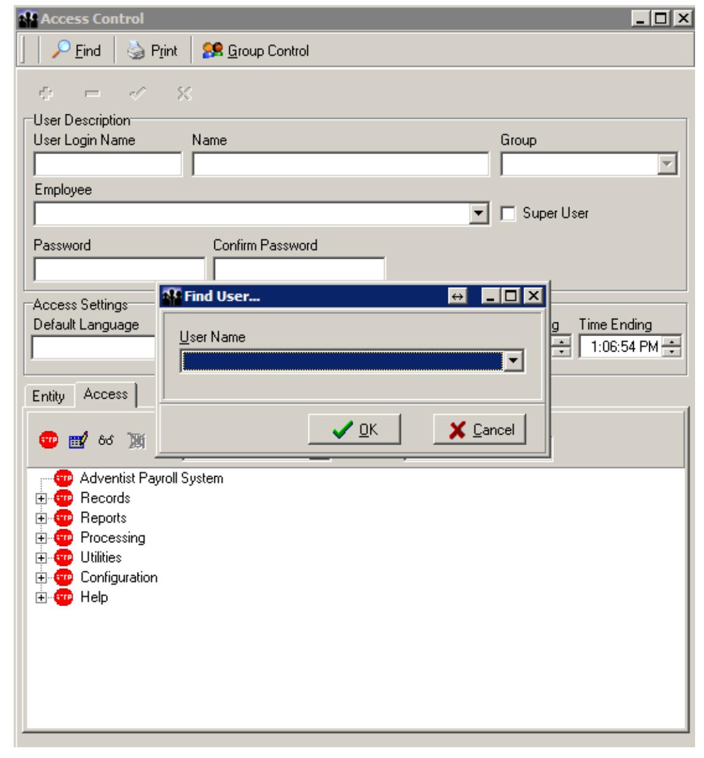Viewport: 704px width, 758px height.
Task: Open the Employee dropdown list
Action: point(478,213)
